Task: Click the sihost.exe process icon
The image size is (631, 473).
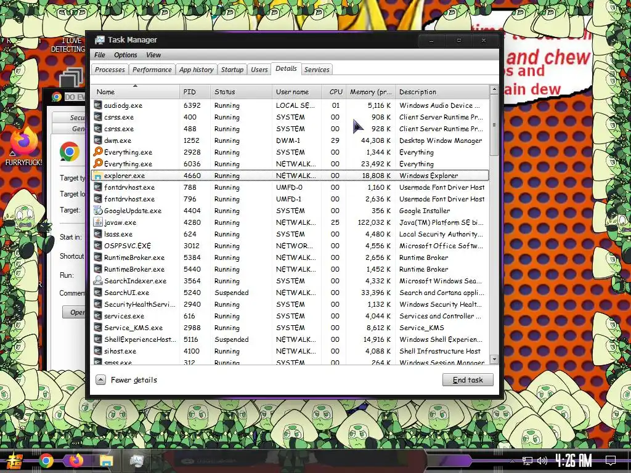Action: click(x=98, y=351)
